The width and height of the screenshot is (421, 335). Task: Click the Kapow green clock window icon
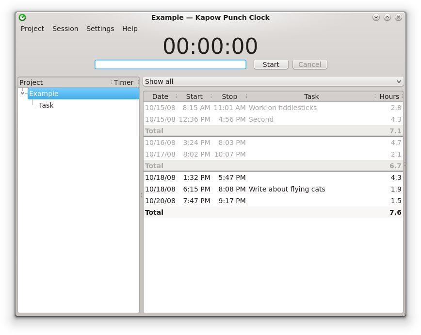tap(22, 17)
